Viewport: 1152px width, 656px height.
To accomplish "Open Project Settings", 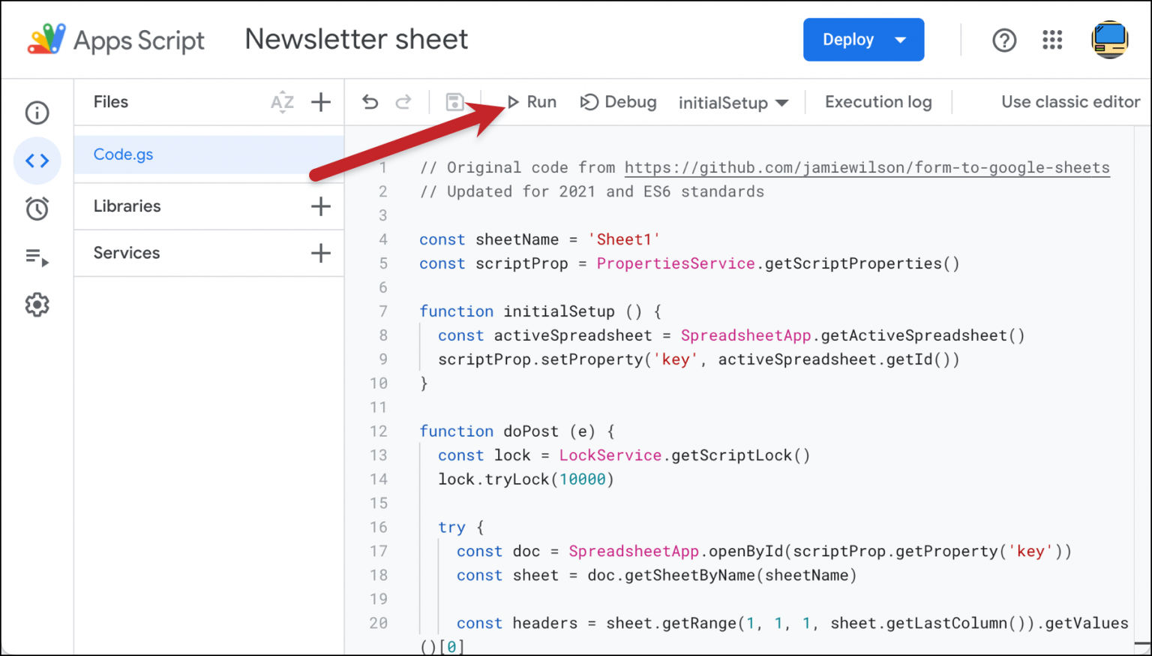I will pos(37,304).
